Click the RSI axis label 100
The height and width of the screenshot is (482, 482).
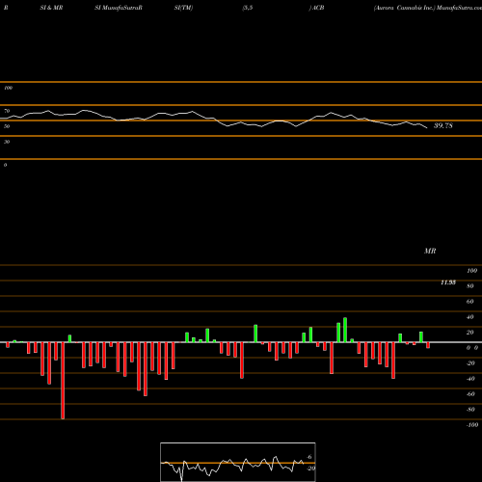8,88
